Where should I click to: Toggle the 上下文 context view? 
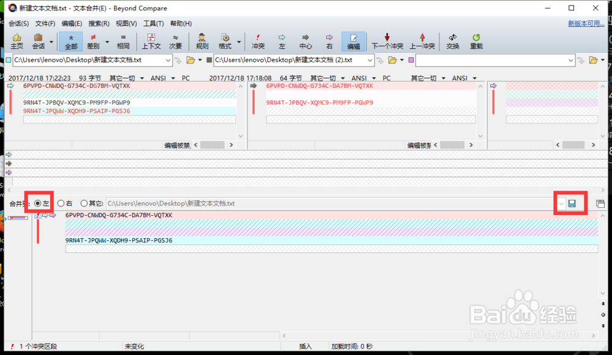(151, 42)
